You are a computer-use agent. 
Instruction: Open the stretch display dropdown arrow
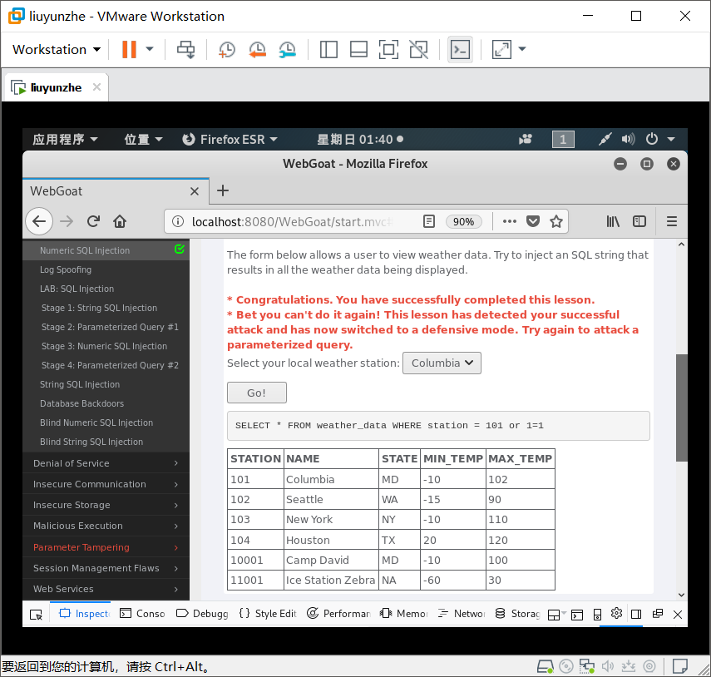(522, 49)
